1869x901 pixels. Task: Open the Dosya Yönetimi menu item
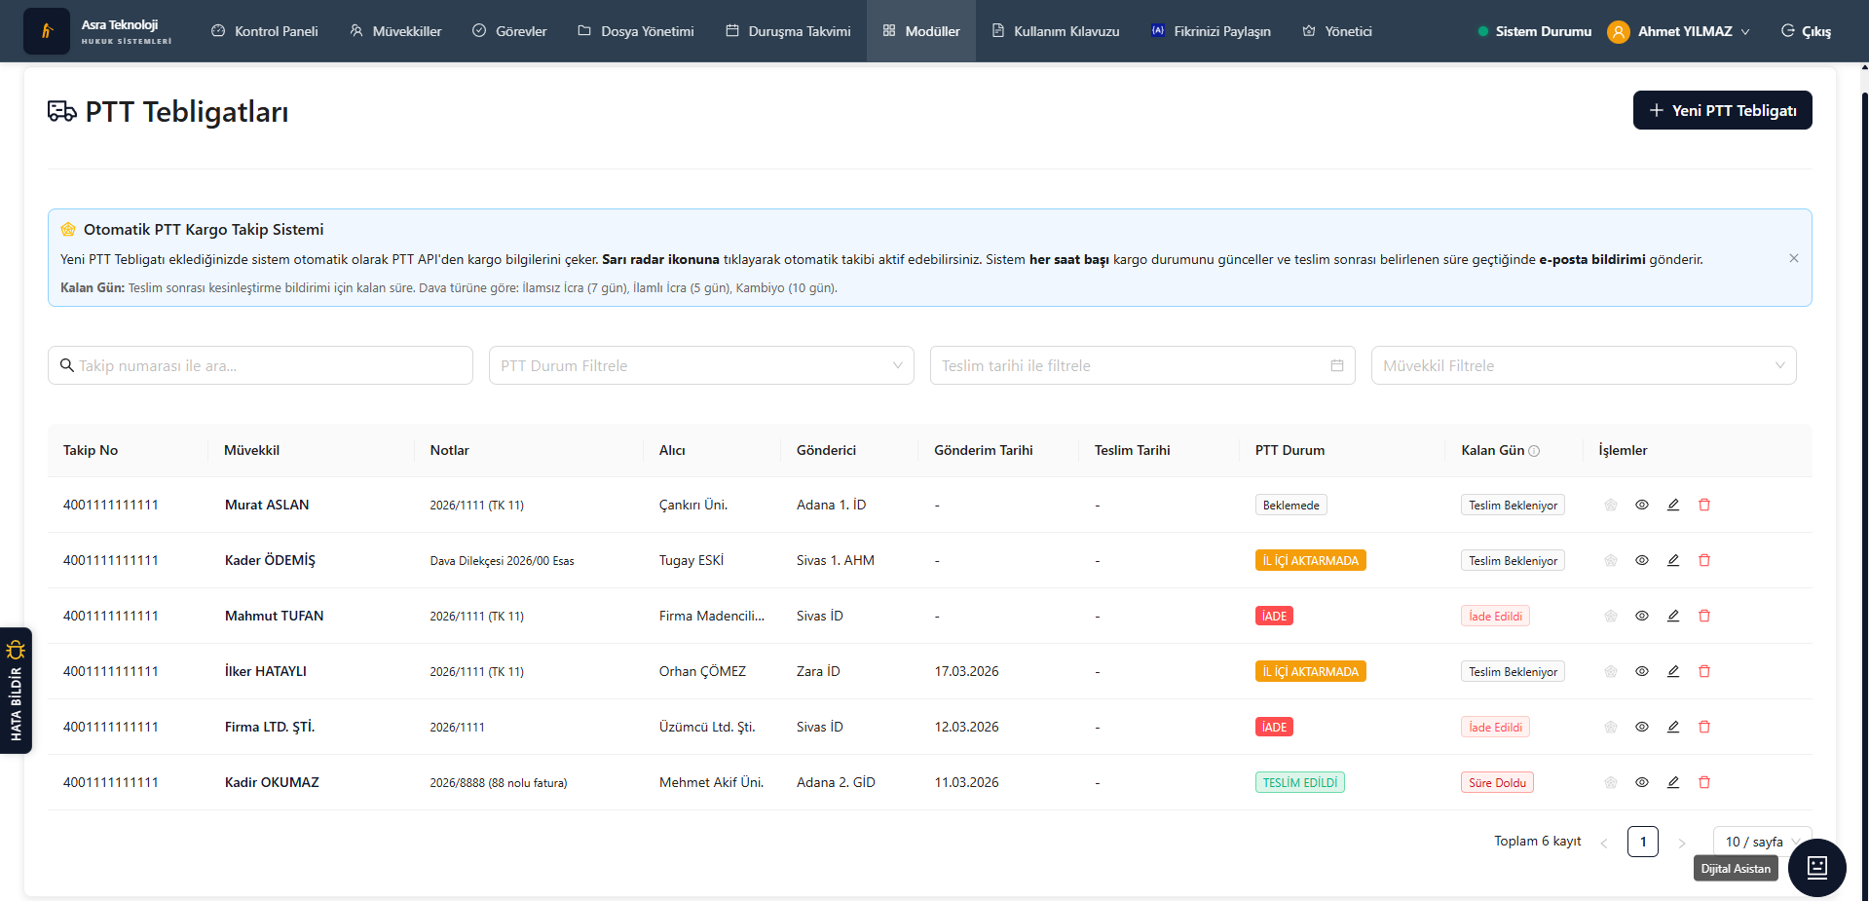click(636, 31)
